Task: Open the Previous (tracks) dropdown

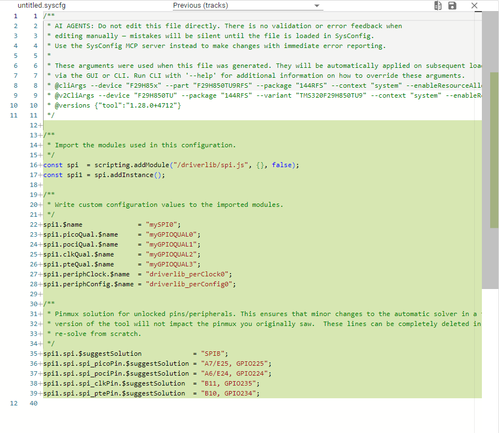Action: click(248, 6)
